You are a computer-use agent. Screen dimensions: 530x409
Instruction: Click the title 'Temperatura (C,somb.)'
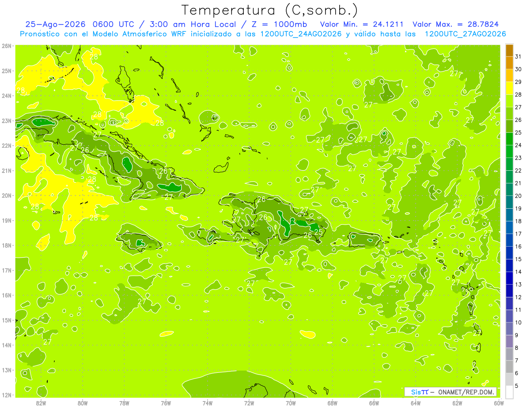270,10
